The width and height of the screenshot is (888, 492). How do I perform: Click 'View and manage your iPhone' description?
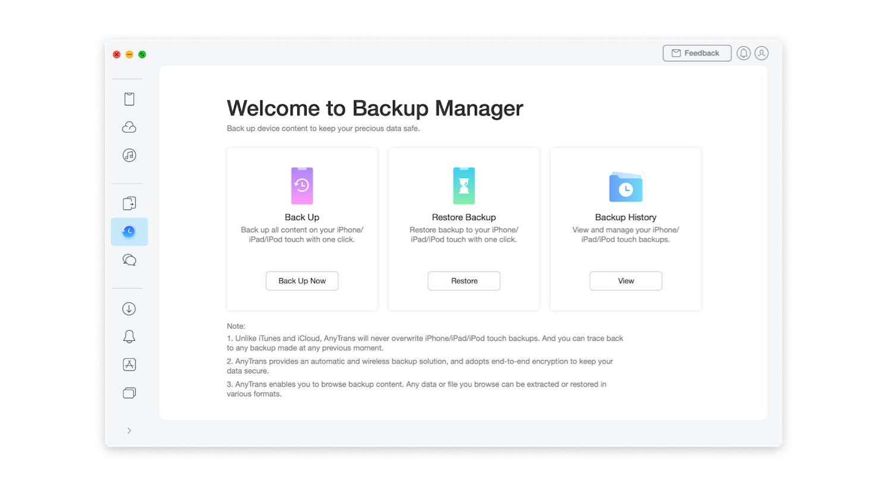click(x=626, y=234)
